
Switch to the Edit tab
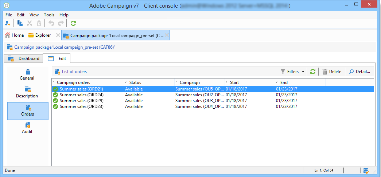(x=57, y=59)
